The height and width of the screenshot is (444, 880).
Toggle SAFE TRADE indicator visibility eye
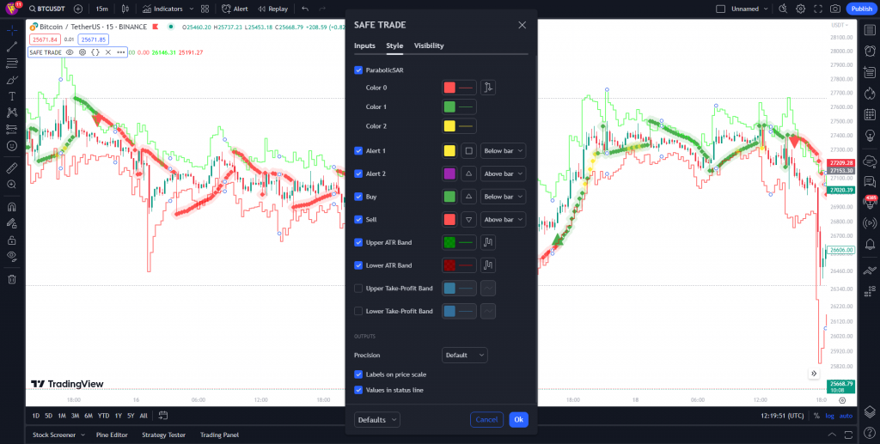(x=70, y=52)
